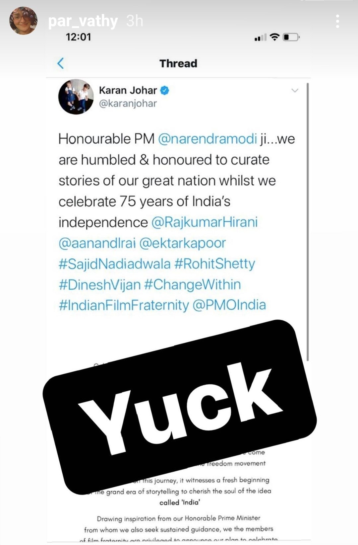
Task: Tap the Wi-Fi status icon
Action: pyautogui.click(x=274, y=37)
